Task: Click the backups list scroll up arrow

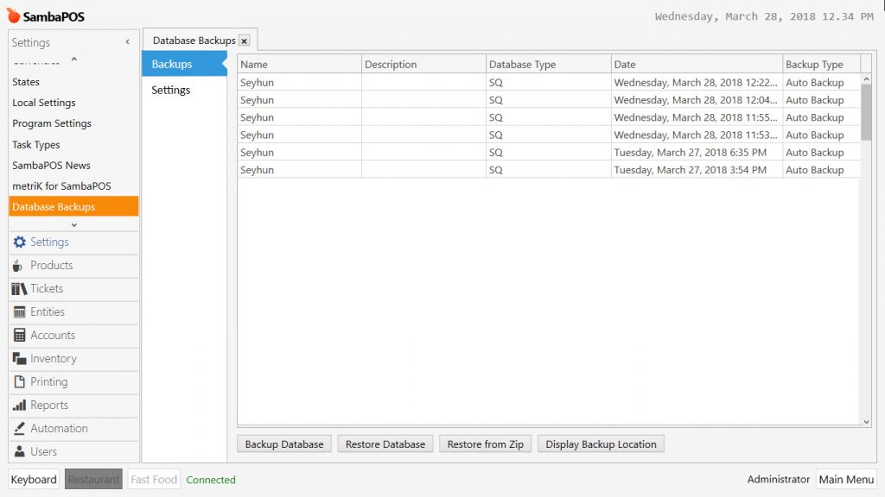Action: tap(866, 79)
